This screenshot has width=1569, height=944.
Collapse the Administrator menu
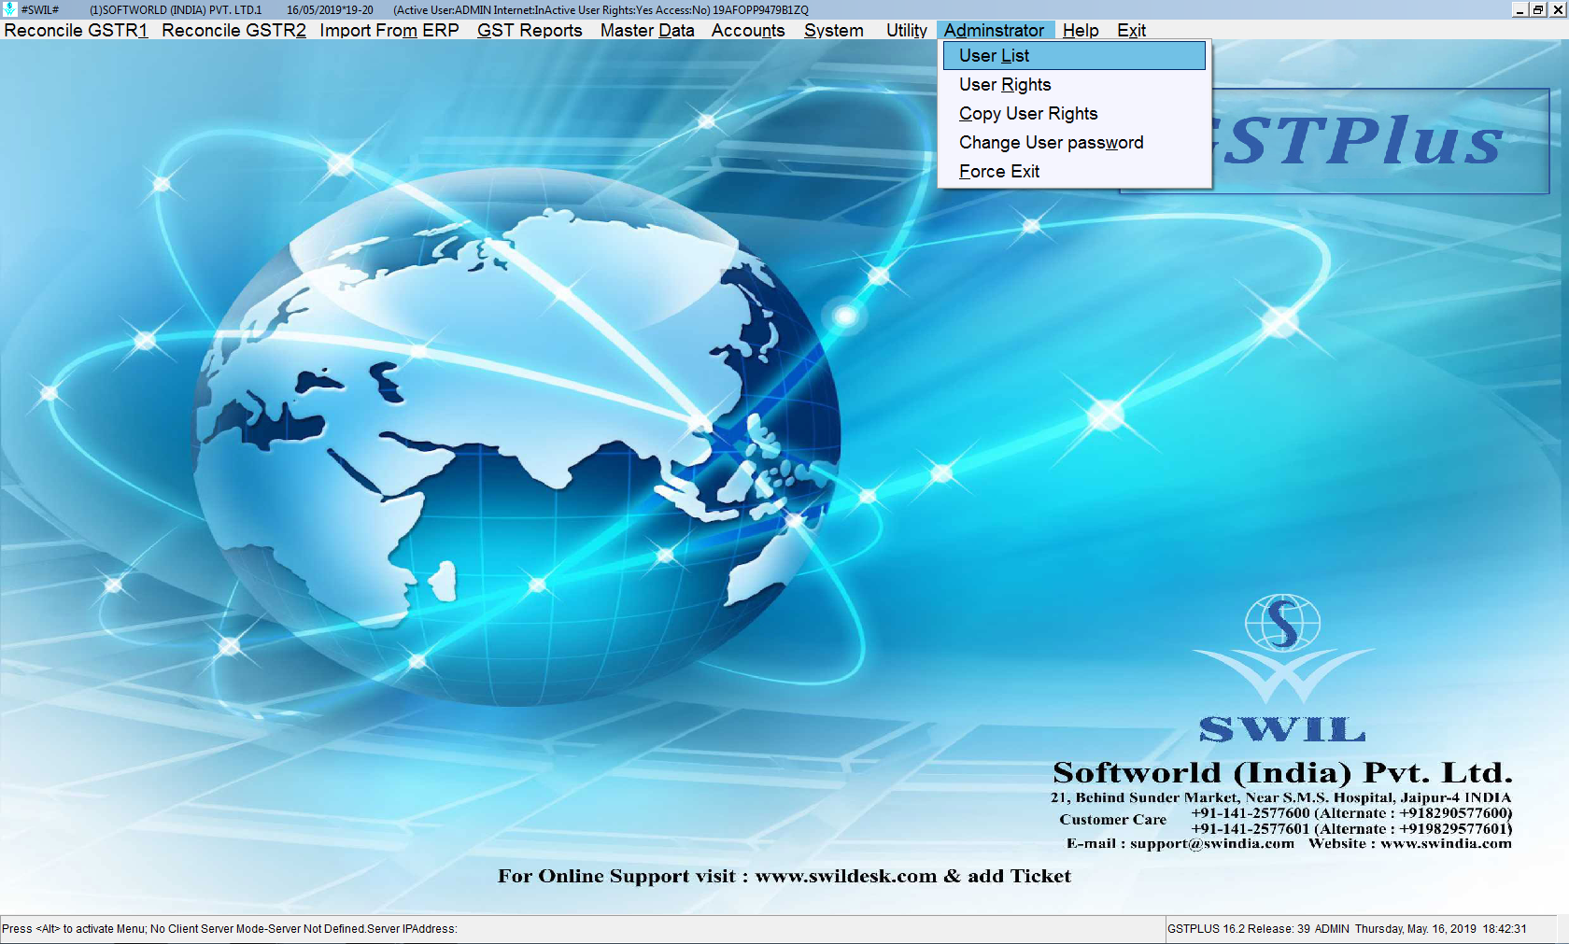tap(994, 30)
